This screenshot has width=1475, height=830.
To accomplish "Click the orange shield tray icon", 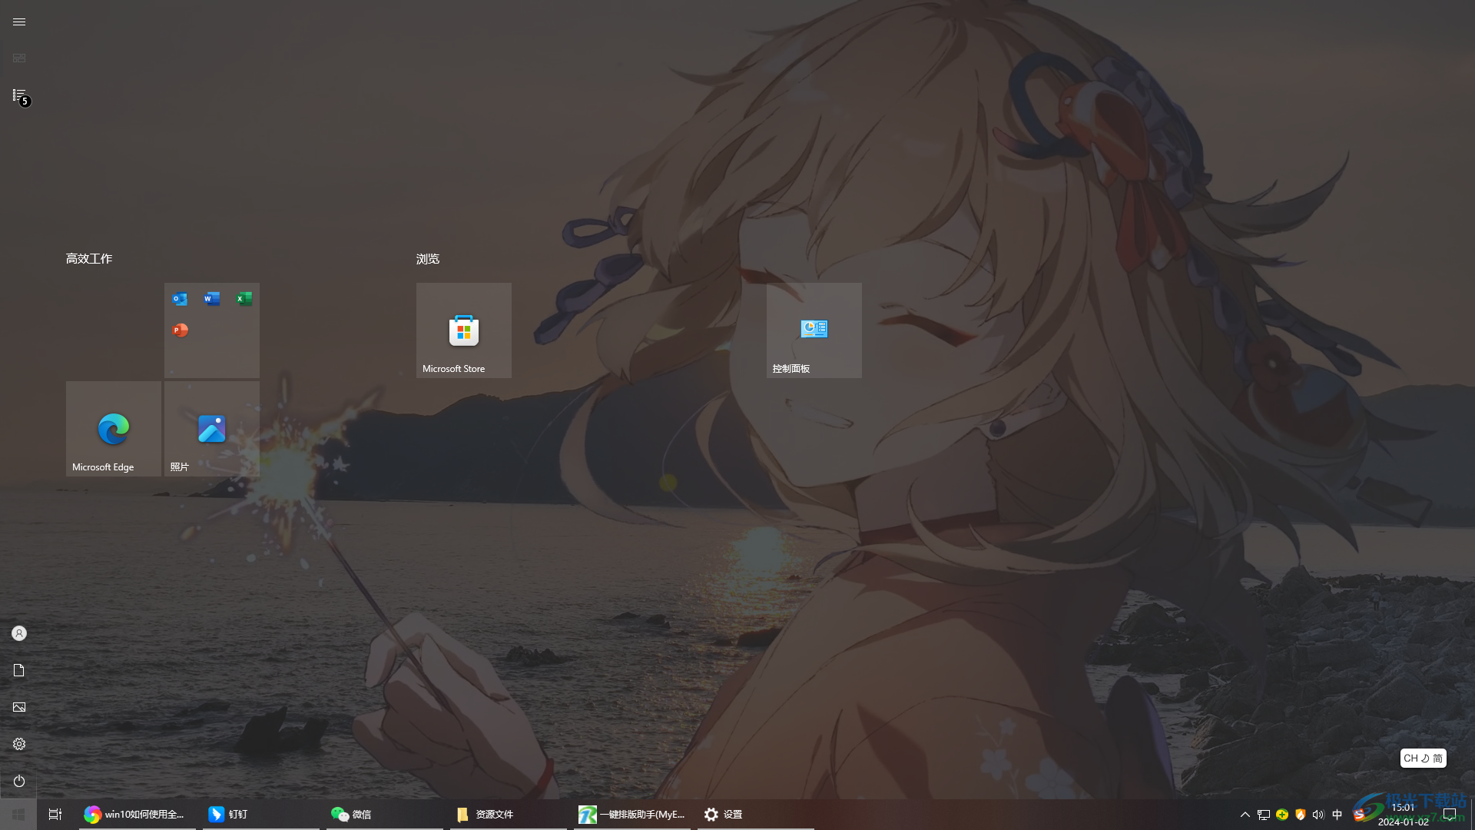I will click(x=1301, y=815).
